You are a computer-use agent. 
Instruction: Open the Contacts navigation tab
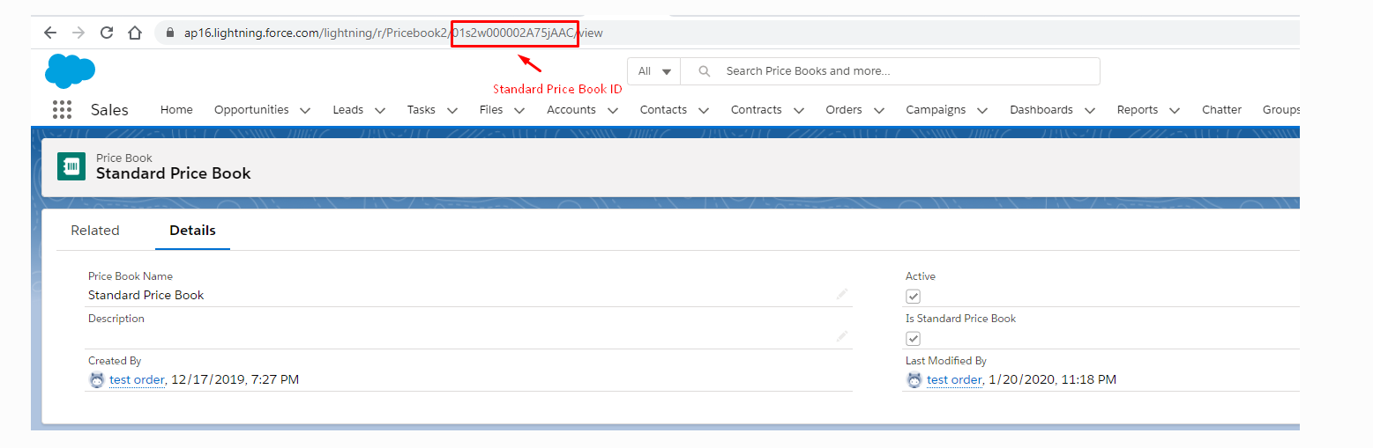663,110
